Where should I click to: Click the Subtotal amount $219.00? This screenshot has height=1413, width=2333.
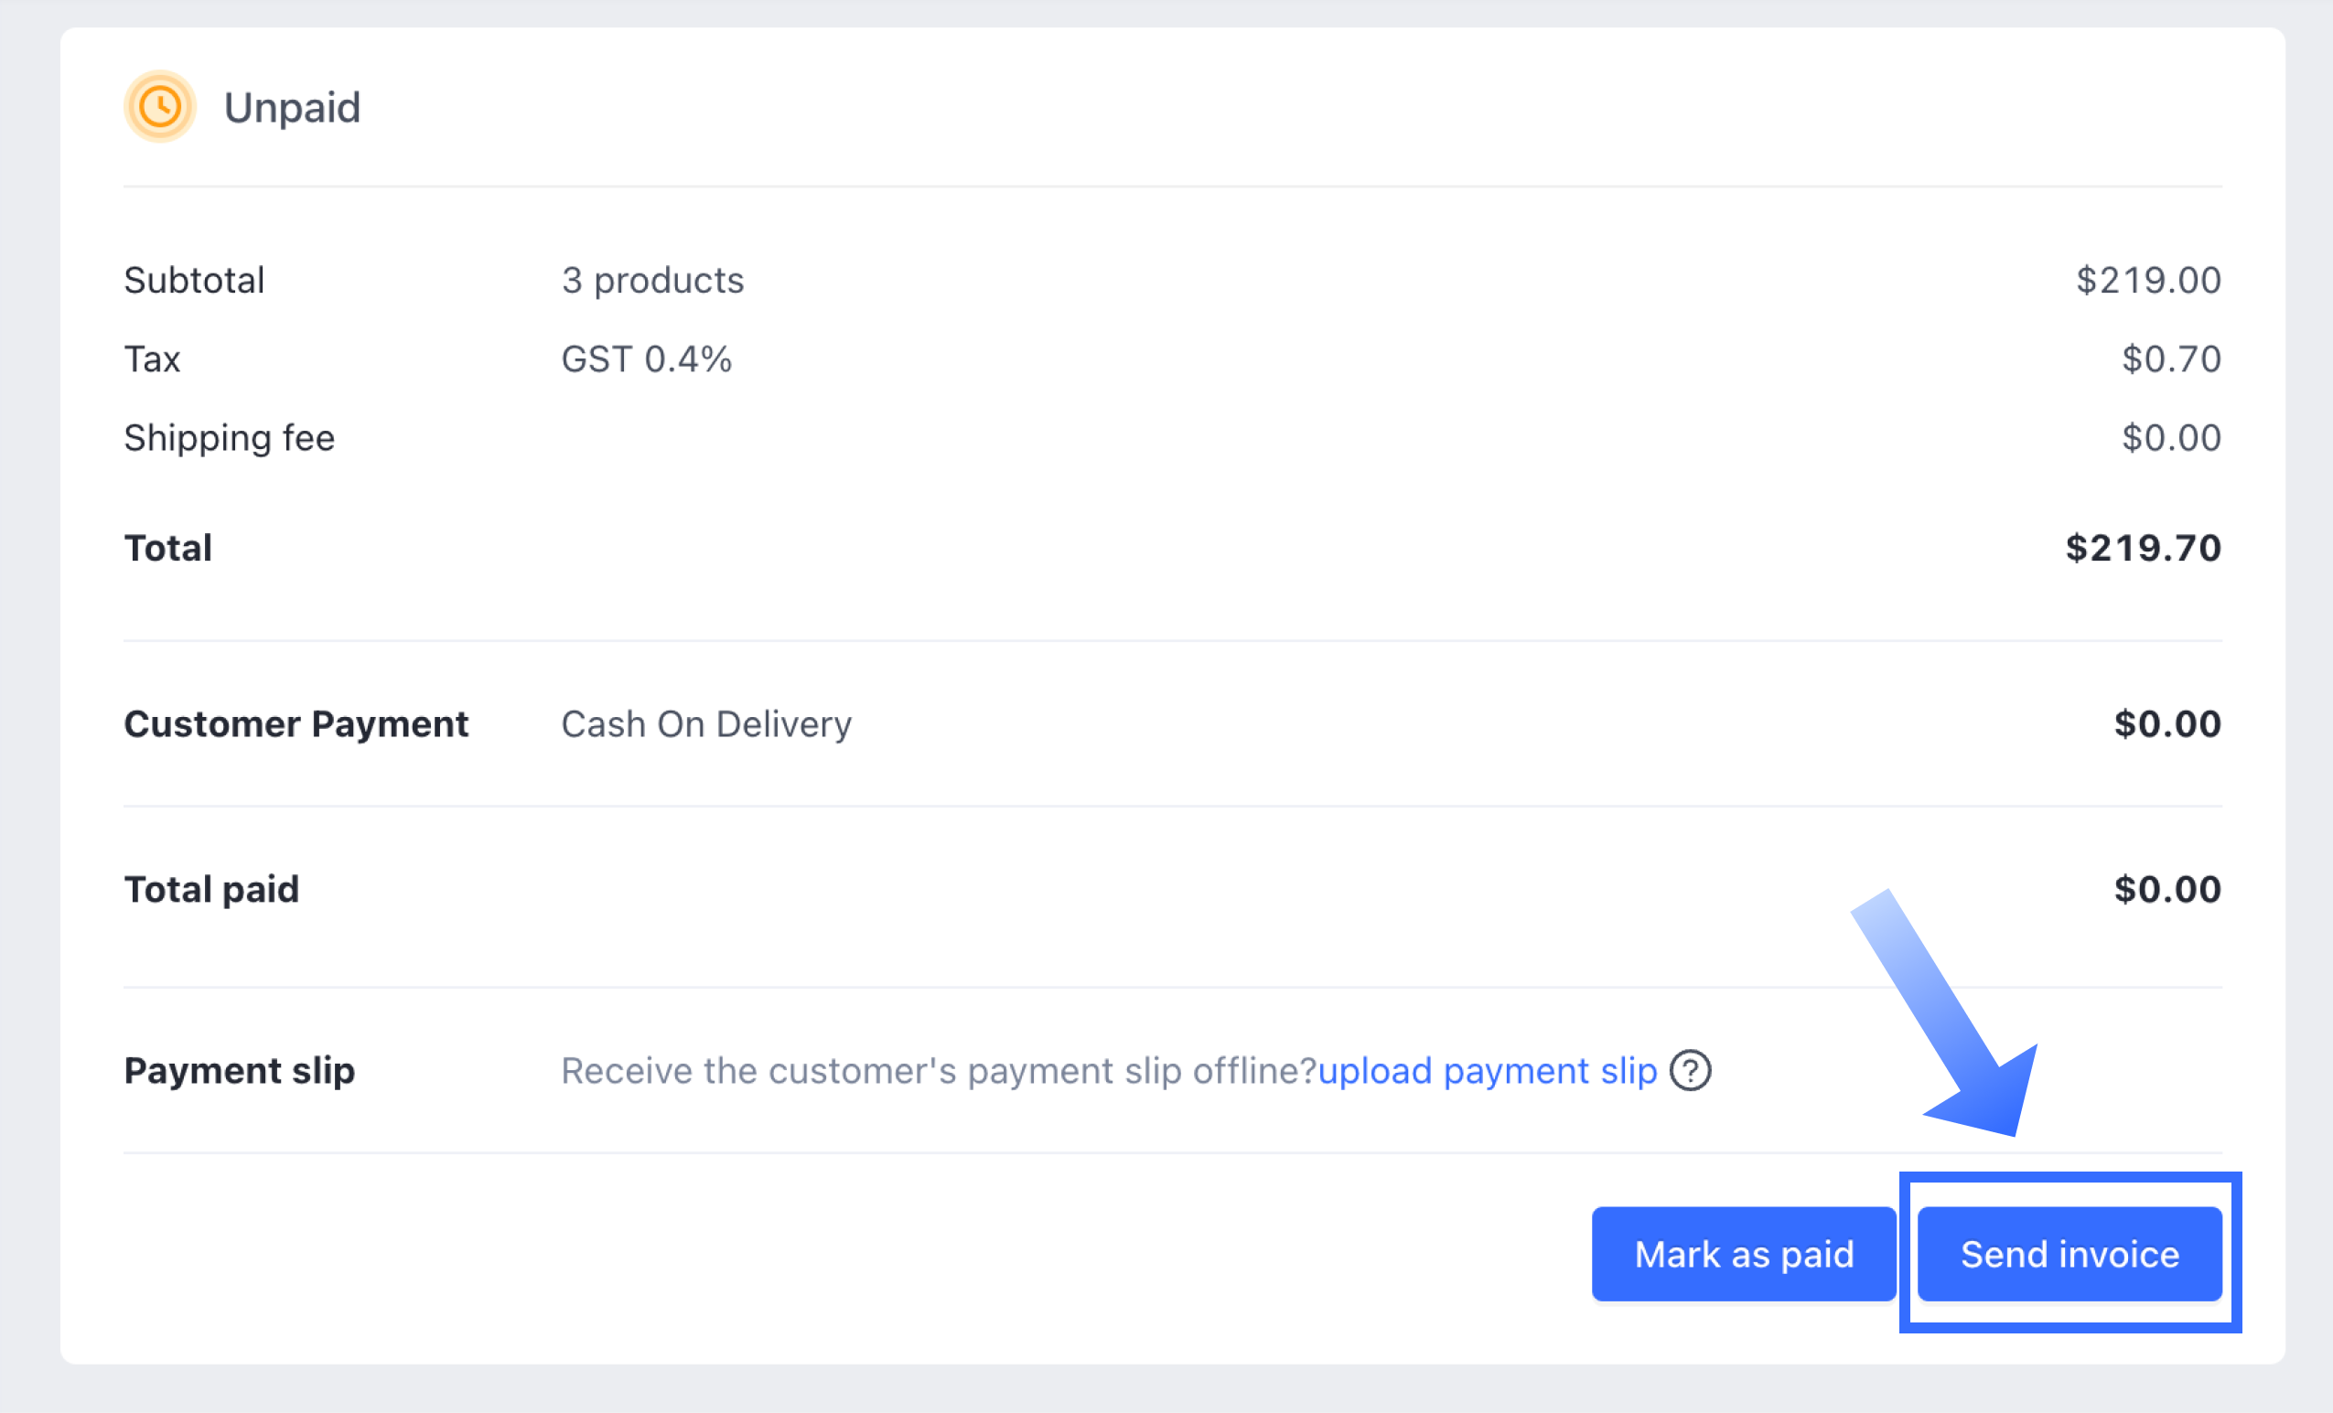[2148, 280]
